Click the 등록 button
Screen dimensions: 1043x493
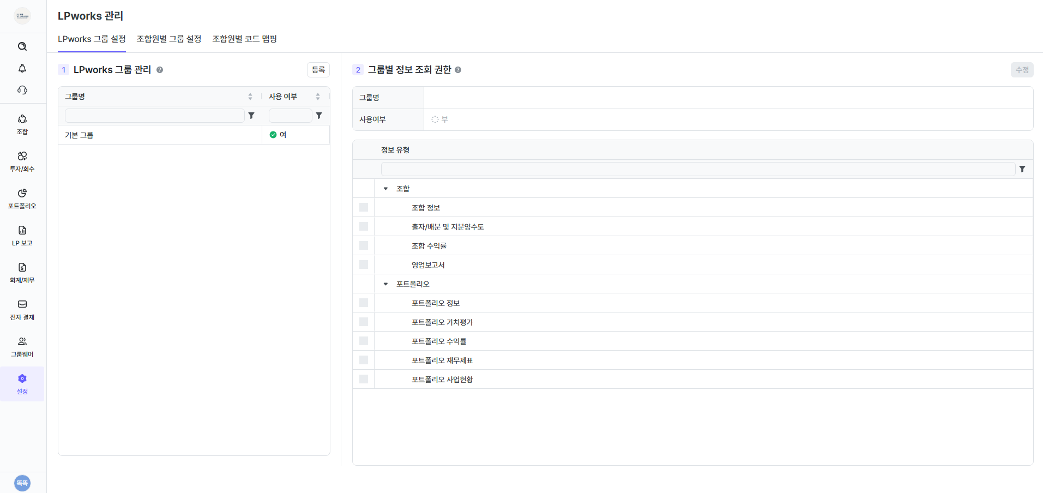click(318, 70)
